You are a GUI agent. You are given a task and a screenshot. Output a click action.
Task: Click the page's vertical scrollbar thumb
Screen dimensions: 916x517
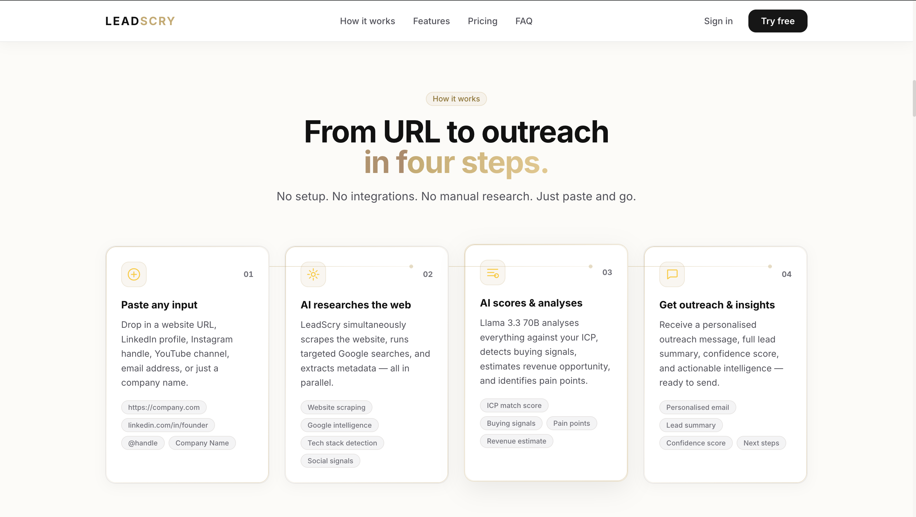point(913,98)
